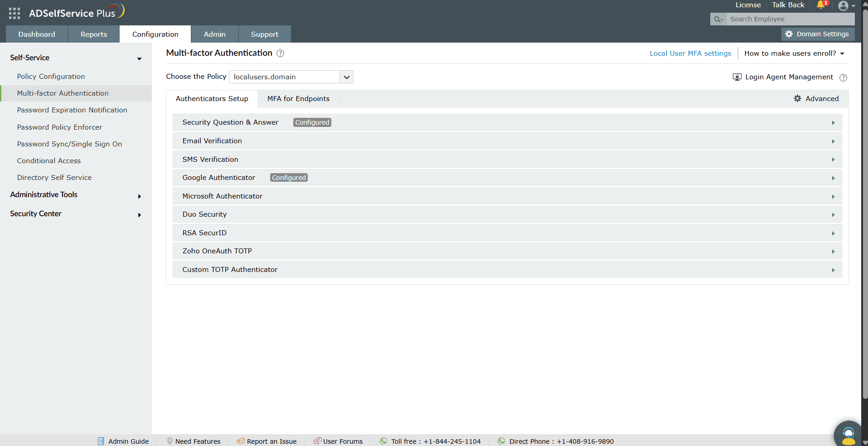The height and width of the screenshot is (446, 868).
Task: Expand Security Question & Answer row arrow
Action: [833, 123]
